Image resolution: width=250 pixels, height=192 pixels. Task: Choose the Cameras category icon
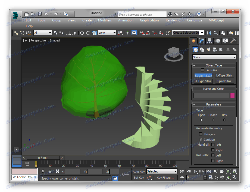pos(215,50)
